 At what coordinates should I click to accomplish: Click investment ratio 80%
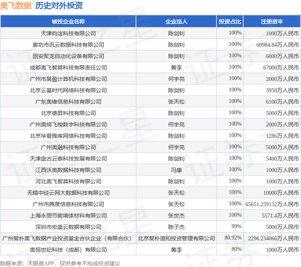(x=236, y=249)
